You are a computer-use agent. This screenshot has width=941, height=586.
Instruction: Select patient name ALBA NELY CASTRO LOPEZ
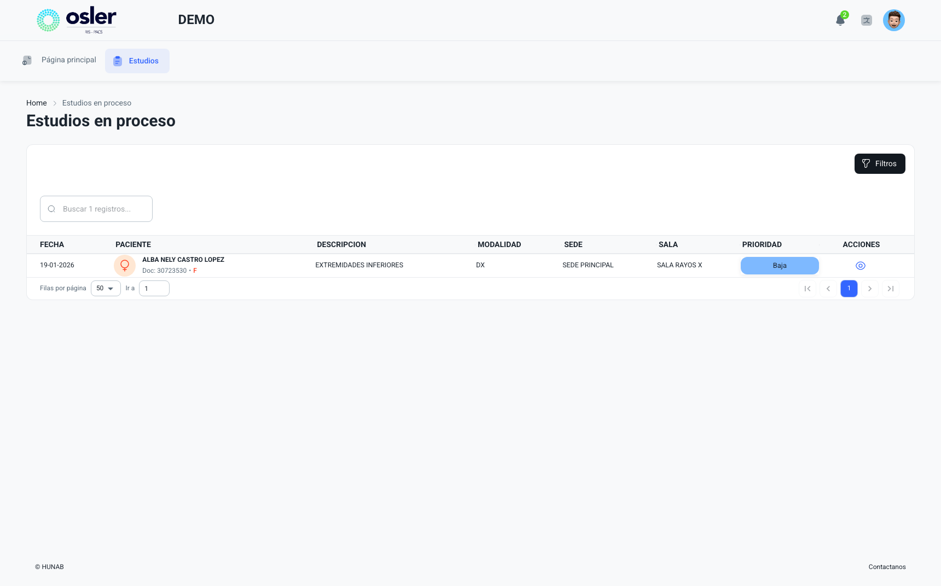pos(183,260)
